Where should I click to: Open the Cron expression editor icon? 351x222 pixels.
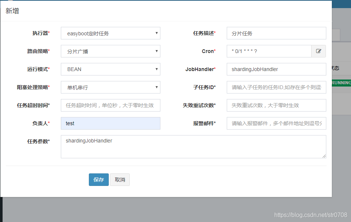[319, 51]
